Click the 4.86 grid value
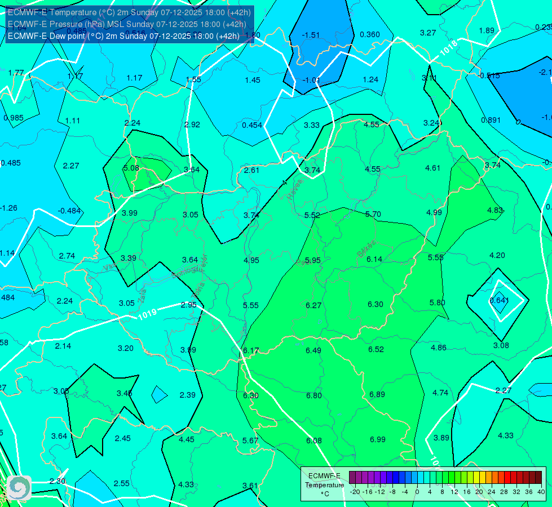 (439, 348)
